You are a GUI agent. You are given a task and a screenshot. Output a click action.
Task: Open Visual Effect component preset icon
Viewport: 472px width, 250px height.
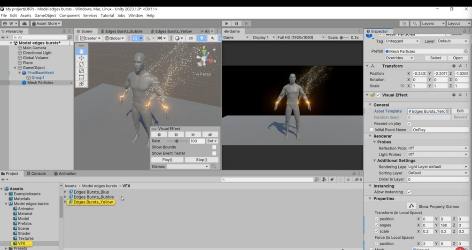460,95
